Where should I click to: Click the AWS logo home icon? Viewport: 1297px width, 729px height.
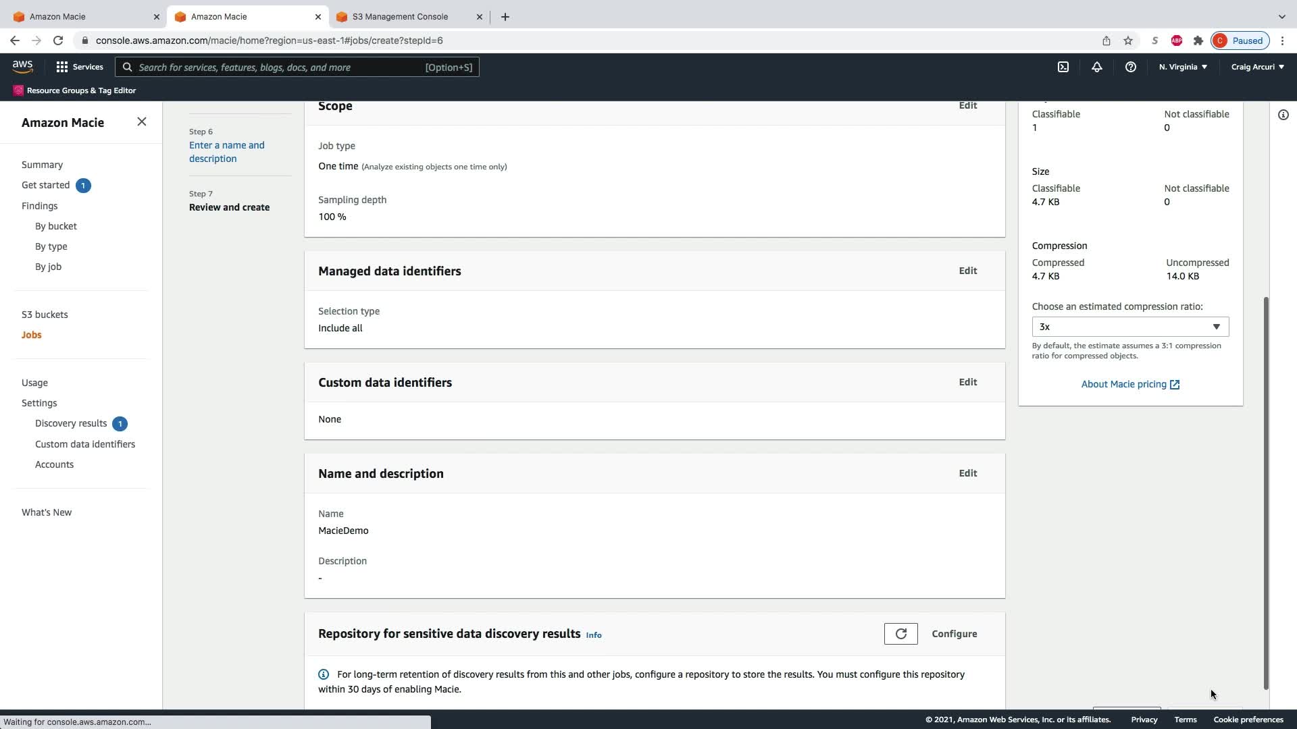pos(22,66)
